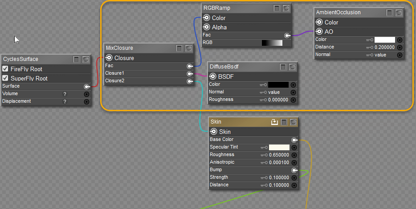Viewport: 416px width, 209px height.
Task: Click the BSDF output socket on DiffuseBsdf
Action: pyautogui.click(x=212, y=76)
